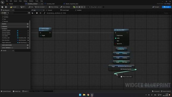Viewport: 172px width, 97px height.
Task: Switch to Designer mode
Action: [156, 7]
